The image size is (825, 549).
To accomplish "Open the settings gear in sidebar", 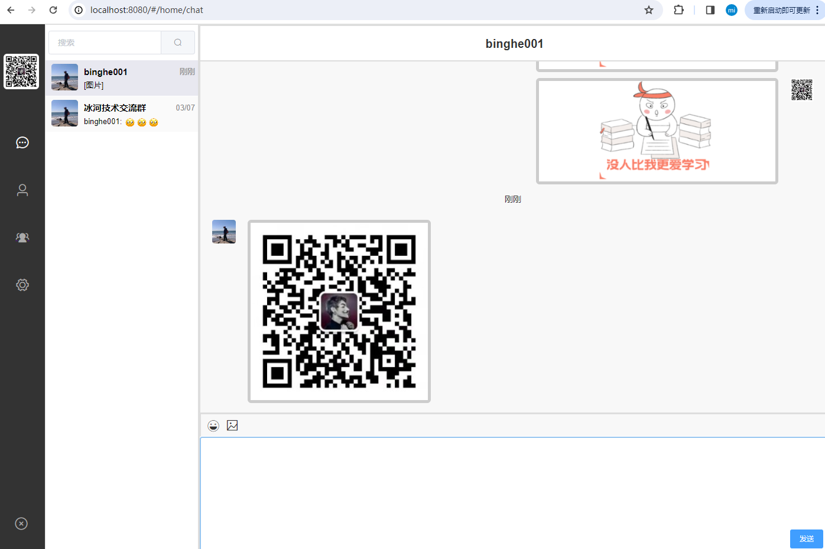I will [22, 285].
